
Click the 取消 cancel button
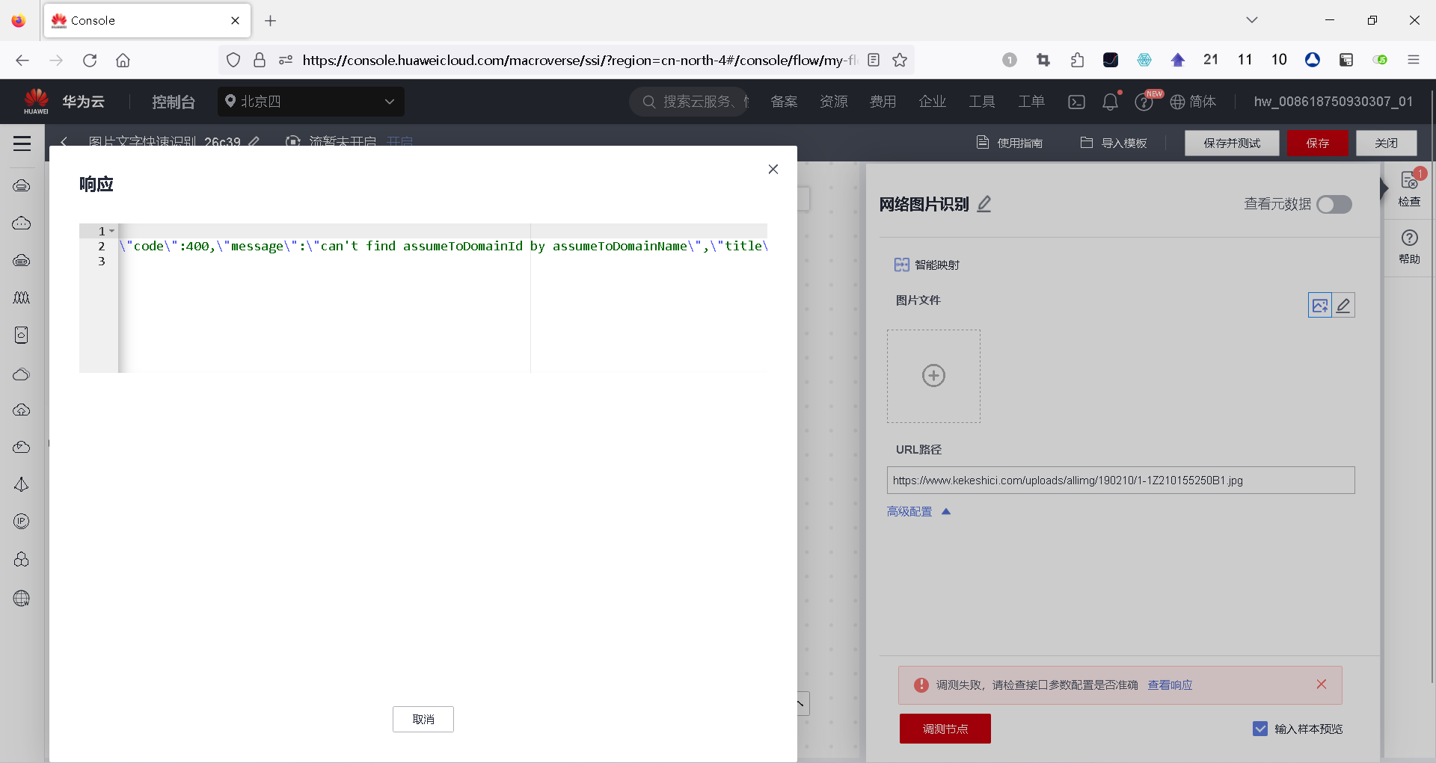tap(423, 719)
